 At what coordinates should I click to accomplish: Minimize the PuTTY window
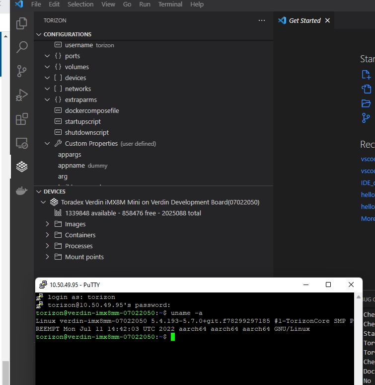point(306,285)
